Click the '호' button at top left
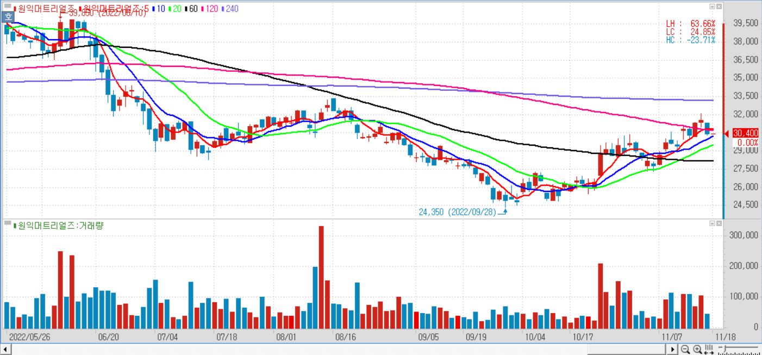The height and width of the screenshot is (355, 762). (8, 16)
